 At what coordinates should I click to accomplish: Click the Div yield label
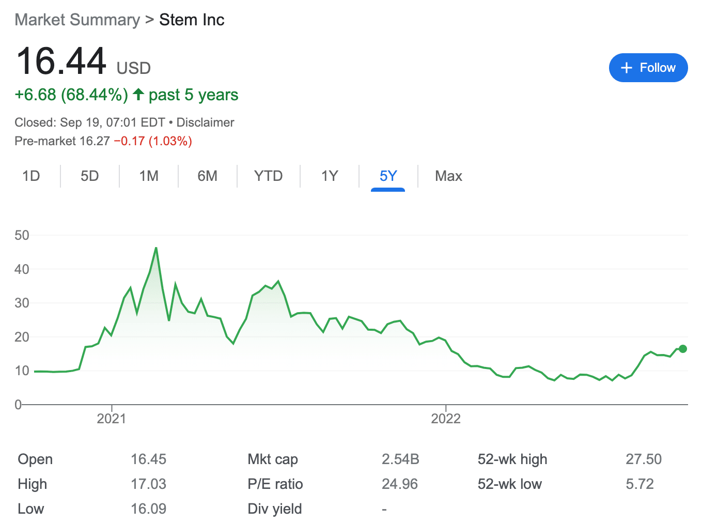[x=275, y=509]
